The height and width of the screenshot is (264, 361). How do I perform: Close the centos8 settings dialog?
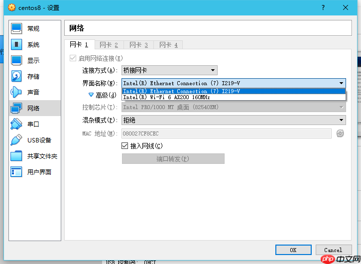(x=346, y=7)
